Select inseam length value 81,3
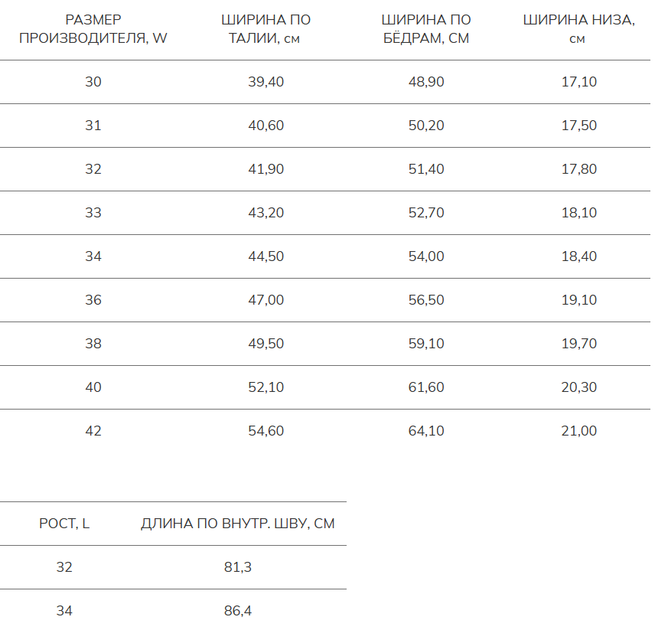655x630 pixels. 238,567
